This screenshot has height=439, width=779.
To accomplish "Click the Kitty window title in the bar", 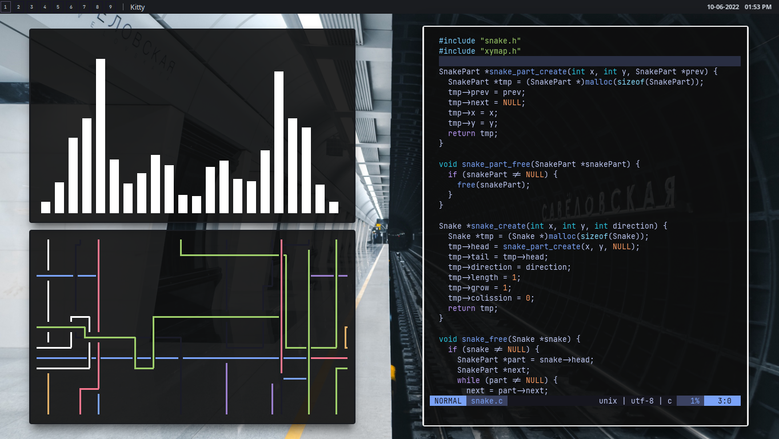I will 138,7.
